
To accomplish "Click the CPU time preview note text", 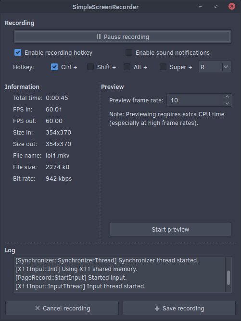I will click(x=166, y=119).
